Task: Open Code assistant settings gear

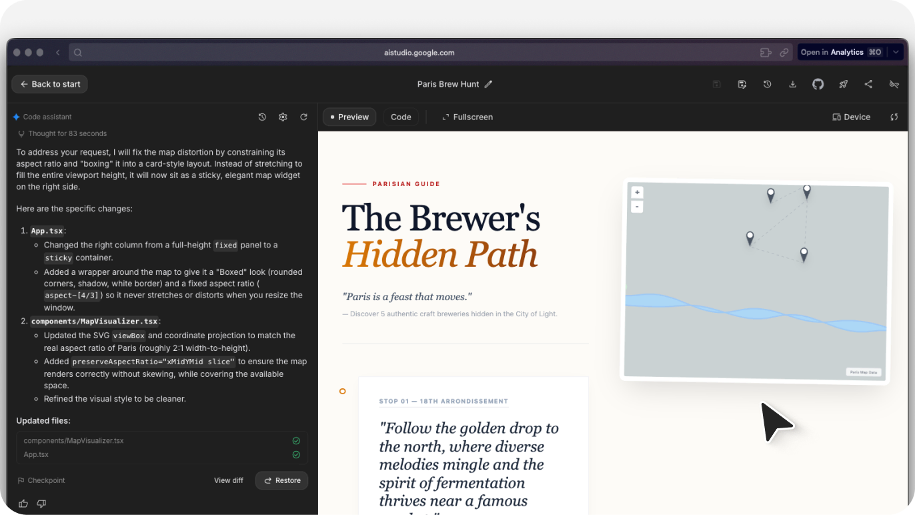Action: pos(283,117)
